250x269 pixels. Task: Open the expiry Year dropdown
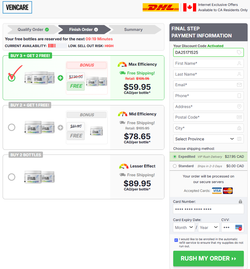click(209, 228)
